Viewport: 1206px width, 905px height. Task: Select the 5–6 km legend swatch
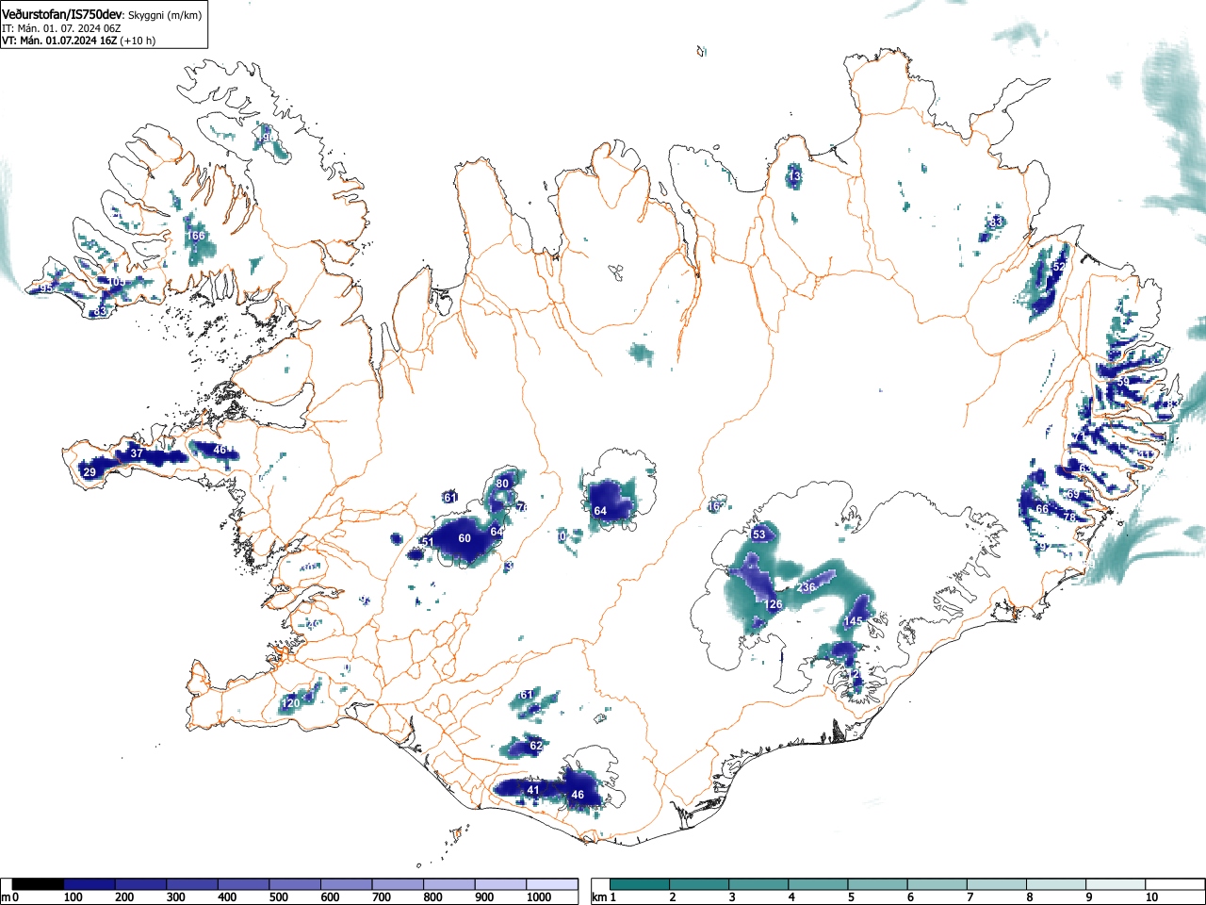click(878, 884)
